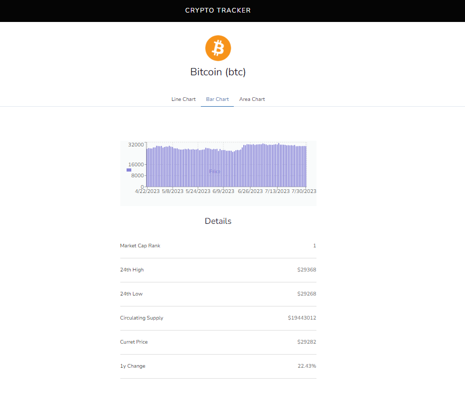The width and height of the screenshot is (465, 409).
Task: Switch to the Line Chart tab
Action: pyautogui.click(x=183, y=99)
